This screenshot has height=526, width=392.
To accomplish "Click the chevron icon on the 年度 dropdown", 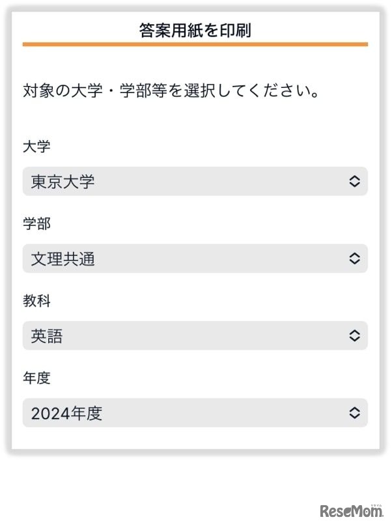I will point(355,413).
